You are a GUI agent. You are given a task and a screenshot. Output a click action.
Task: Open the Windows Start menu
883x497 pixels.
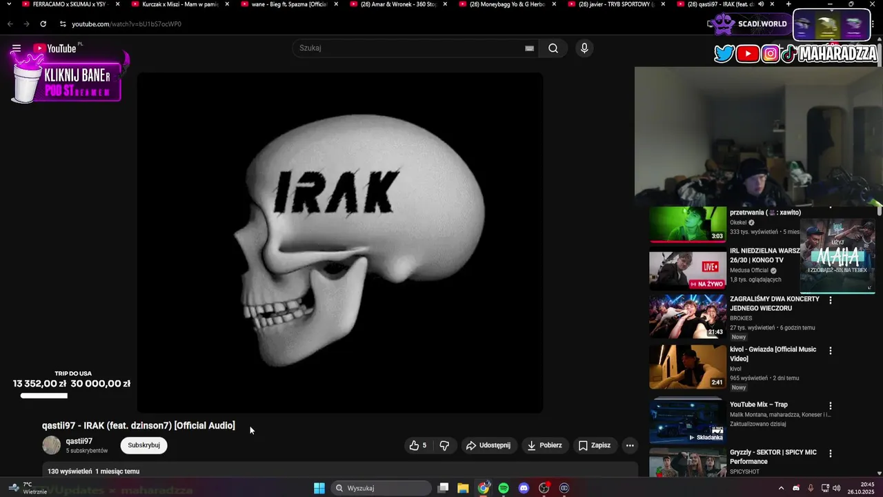tap(319, 488)
